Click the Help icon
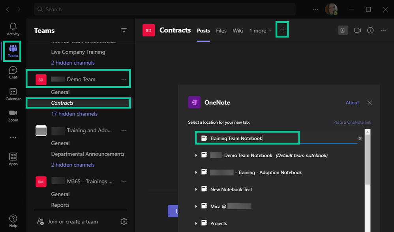Screen dimensions: 394x232 click(x=13, y=221)
